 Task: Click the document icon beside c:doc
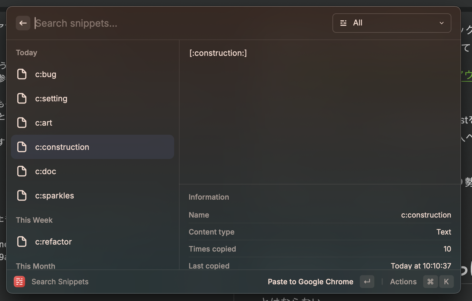click(22, 171)
